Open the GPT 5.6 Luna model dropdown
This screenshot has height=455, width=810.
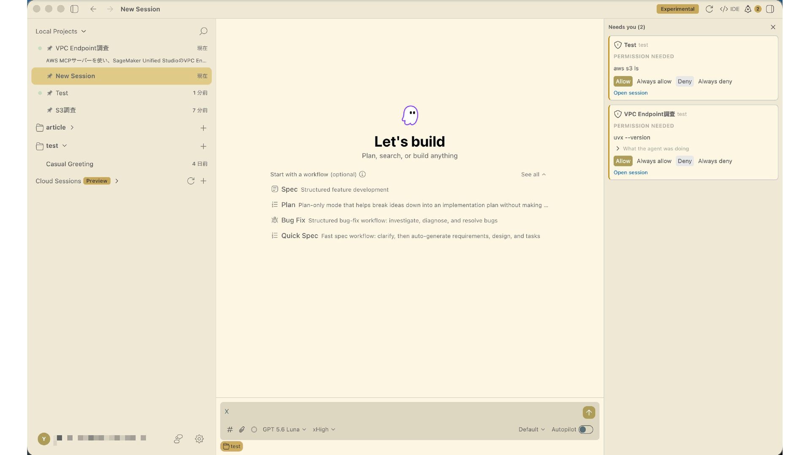[284, 429]
